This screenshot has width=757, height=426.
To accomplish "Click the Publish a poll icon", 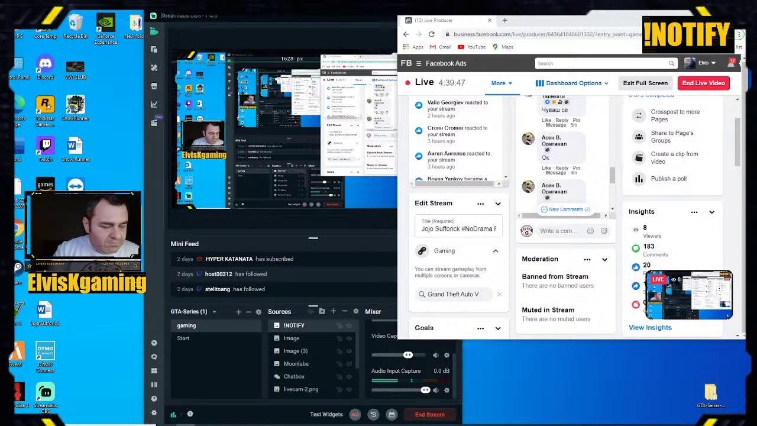I will [x=639, y=179].
